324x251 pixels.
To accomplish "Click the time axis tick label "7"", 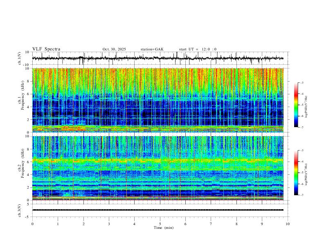I will (211, 224).
